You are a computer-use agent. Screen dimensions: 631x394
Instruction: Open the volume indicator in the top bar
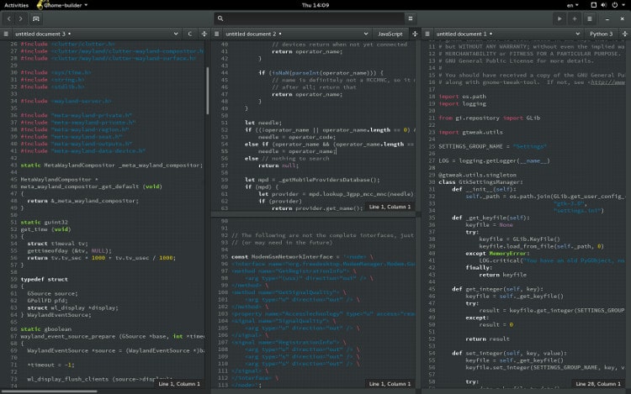[603, 5]
